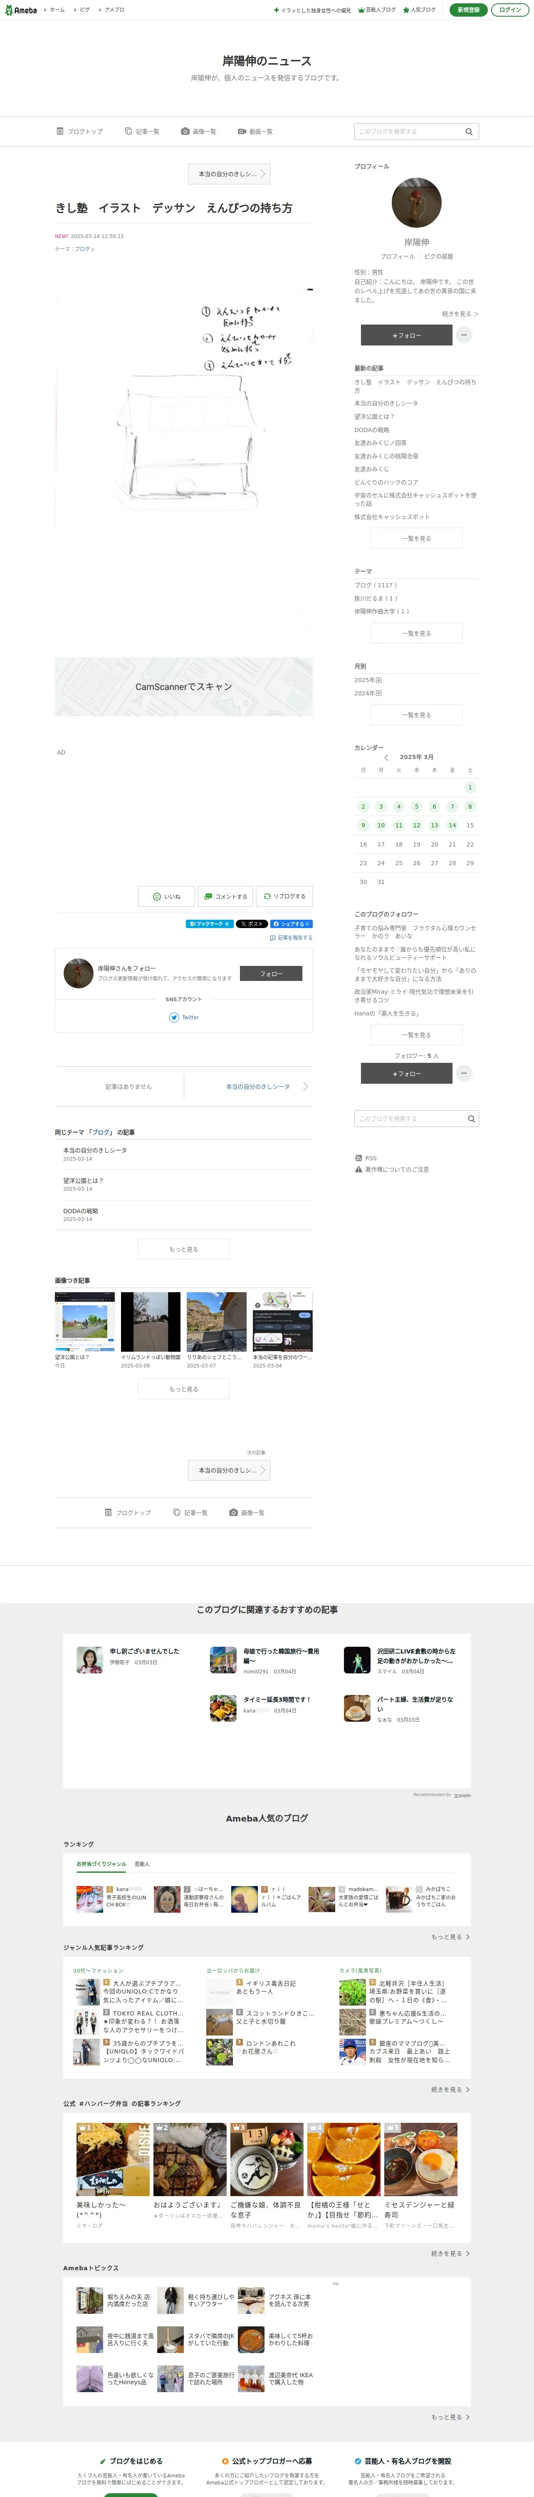This screenshot has width=534, height=2497.
Task: Select calendar date 1 in March 2025
Action: coord(470,788)
